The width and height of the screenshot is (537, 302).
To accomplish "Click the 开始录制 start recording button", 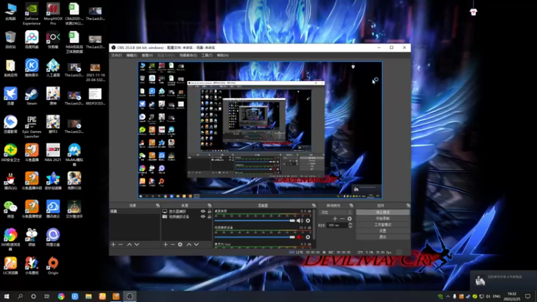I will point(383,219).
